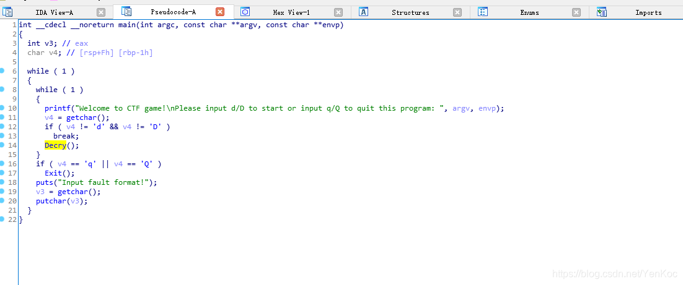The height and width of the screenshot is (285, 683).
Task: Toggle breakpoint dot on line 8
Action: (x=2, y=89)
